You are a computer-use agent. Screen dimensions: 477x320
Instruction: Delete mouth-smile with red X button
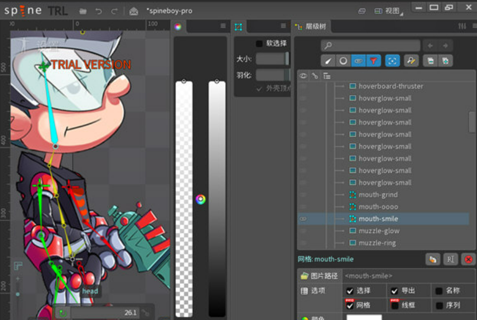pyautogui.click(x=468, y=259)
